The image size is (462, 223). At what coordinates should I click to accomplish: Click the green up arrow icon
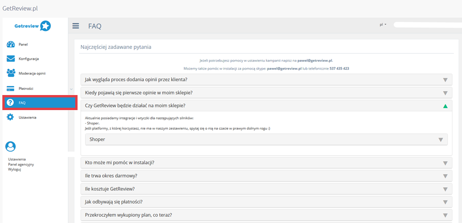click(445, 106)
